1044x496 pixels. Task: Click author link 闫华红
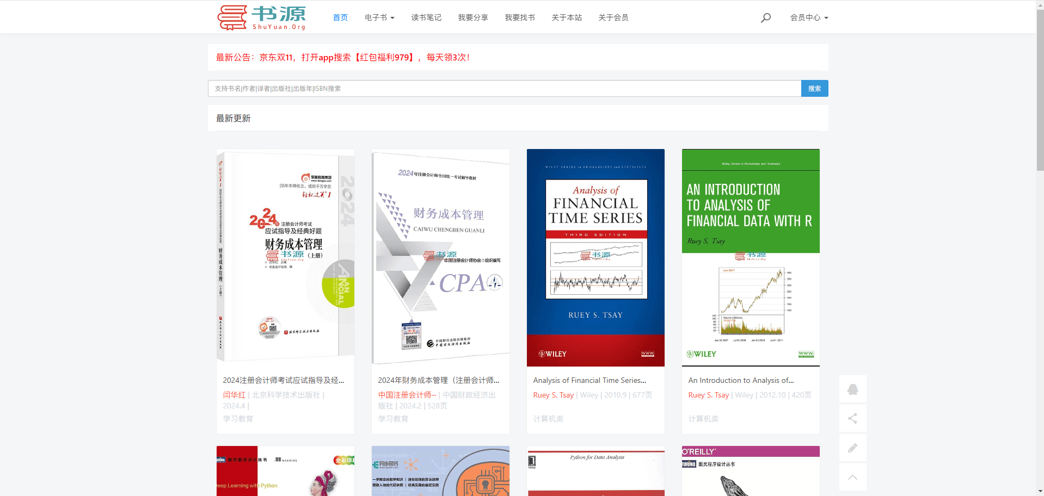(234, 395)
